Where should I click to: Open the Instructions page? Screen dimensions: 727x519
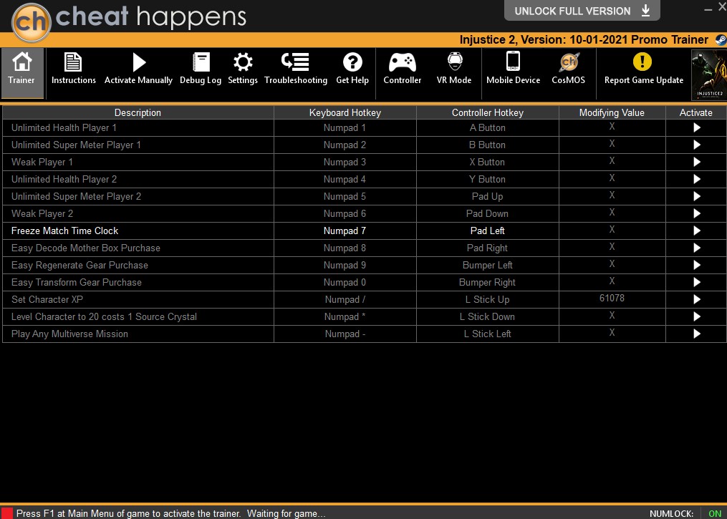coord(73,68)
